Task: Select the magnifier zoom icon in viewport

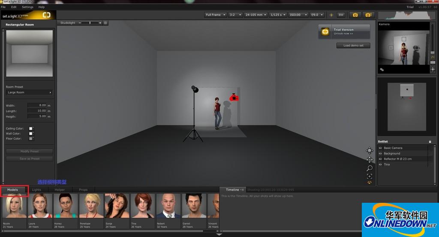Action: 369,168
